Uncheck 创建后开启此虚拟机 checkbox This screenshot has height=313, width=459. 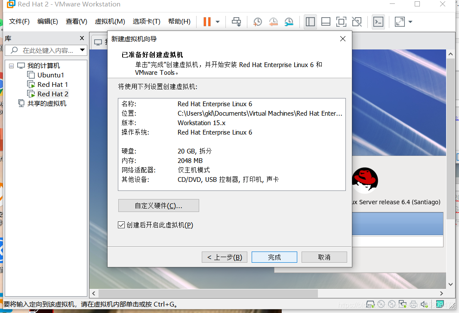(x=121, y=225)
